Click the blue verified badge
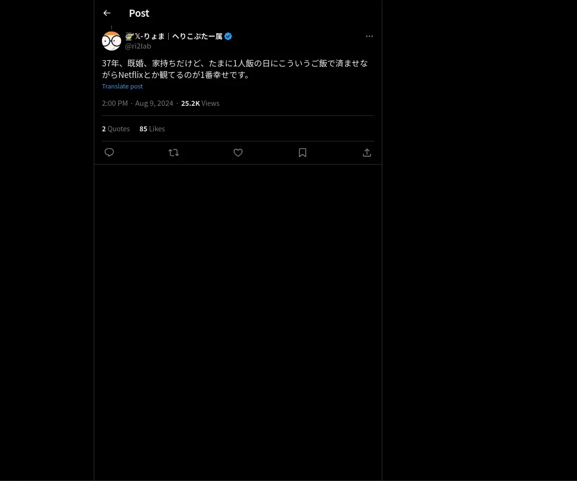This screenshot has height=481, width=577. [x=228, y=36]
